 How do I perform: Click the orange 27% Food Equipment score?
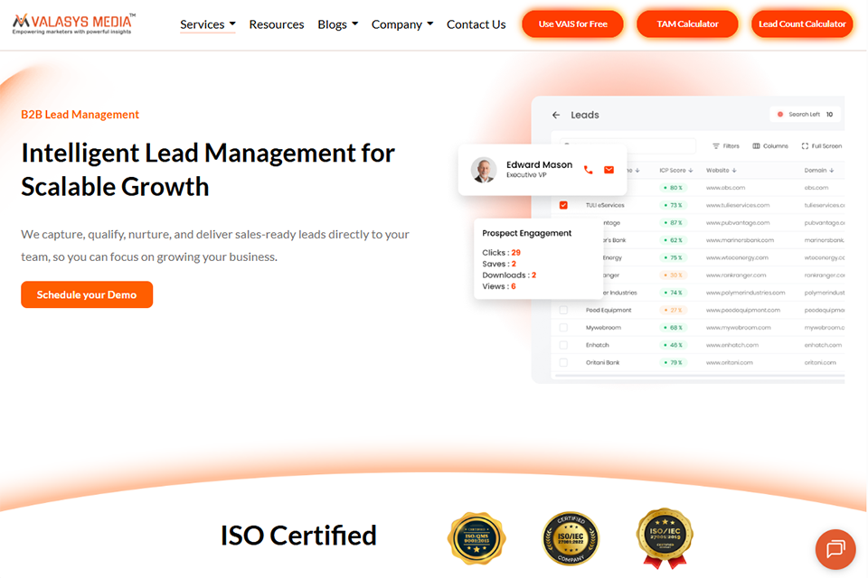[673, 311]
